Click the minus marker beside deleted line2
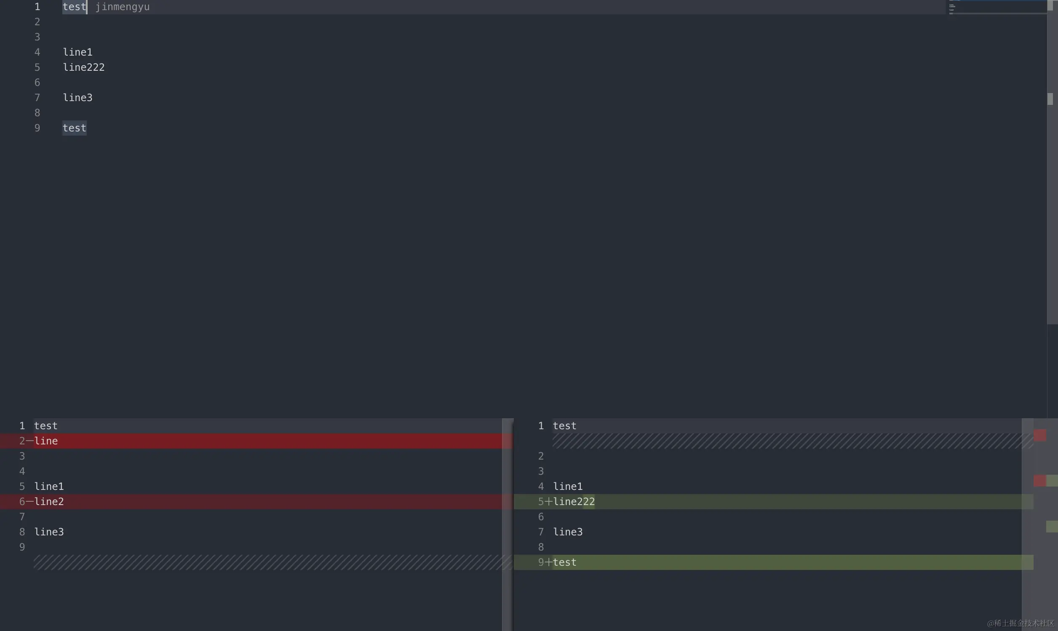The height and width of the screenshot is (631, 1058). pyautogui.click(x=30, y=502)
